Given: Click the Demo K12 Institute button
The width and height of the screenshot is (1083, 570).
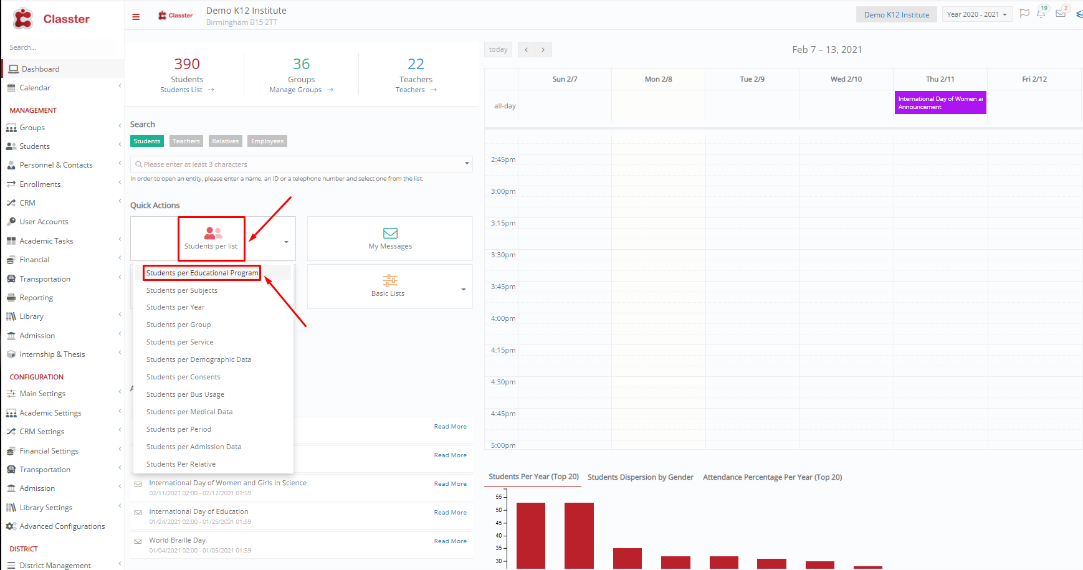Looking at the screenshot, I should click(x=897, y=14).
